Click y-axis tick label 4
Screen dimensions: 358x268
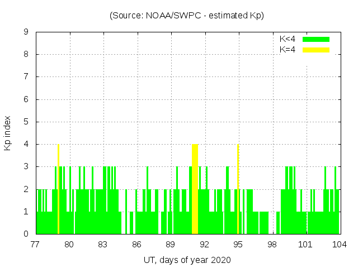pos(26,145)
